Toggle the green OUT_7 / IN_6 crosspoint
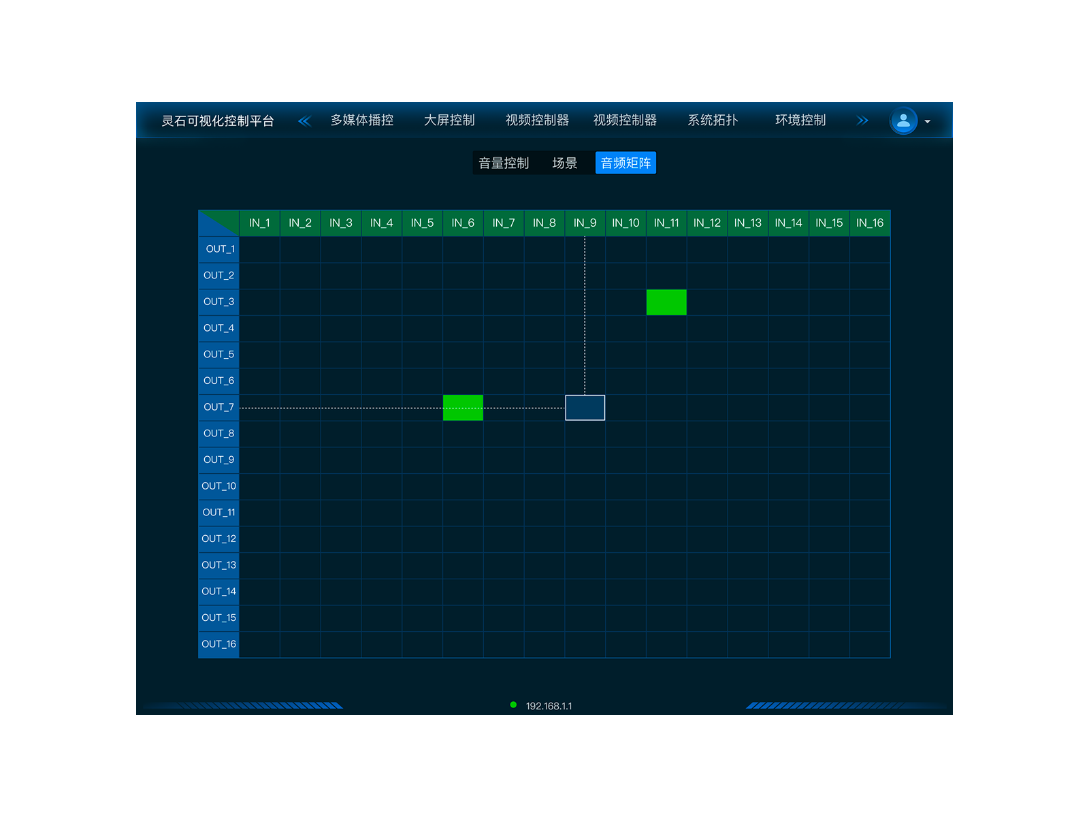Screen dimensions: 1089x817 (x=463, y=408)
